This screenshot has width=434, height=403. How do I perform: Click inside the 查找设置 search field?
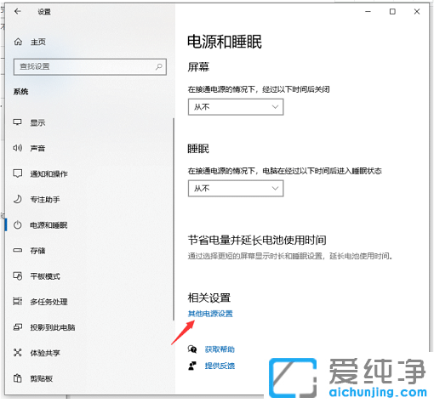(x=90, y=67)
